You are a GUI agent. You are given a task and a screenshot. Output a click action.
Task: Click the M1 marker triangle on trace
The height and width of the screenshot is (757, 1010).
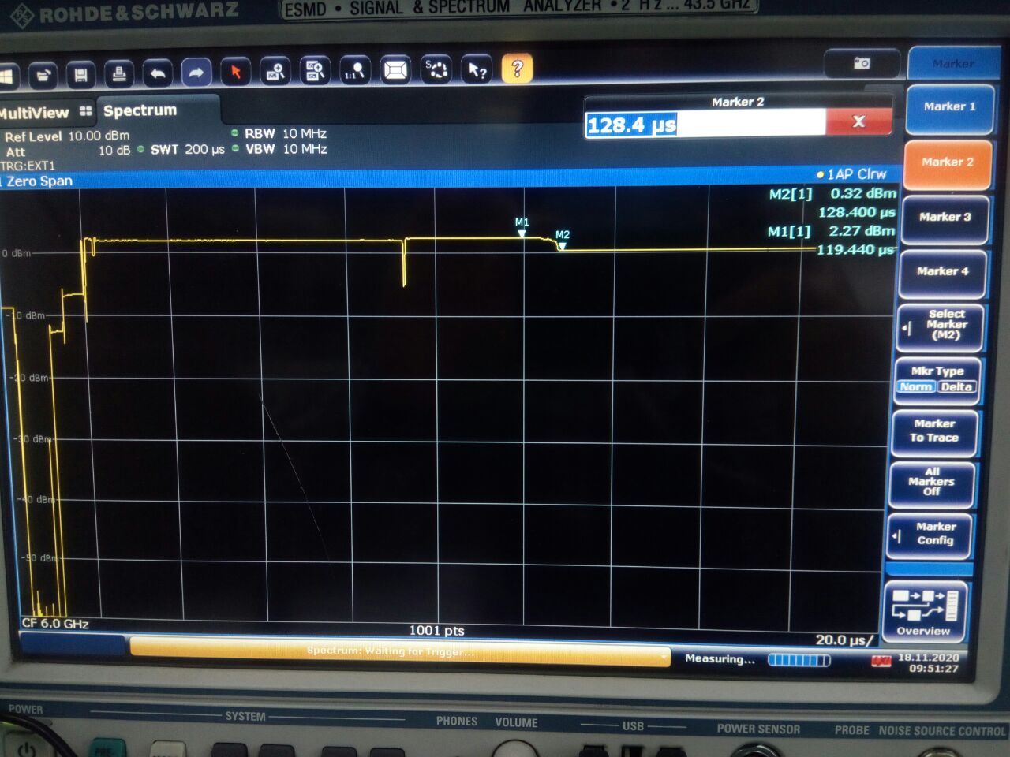[522, 233]
